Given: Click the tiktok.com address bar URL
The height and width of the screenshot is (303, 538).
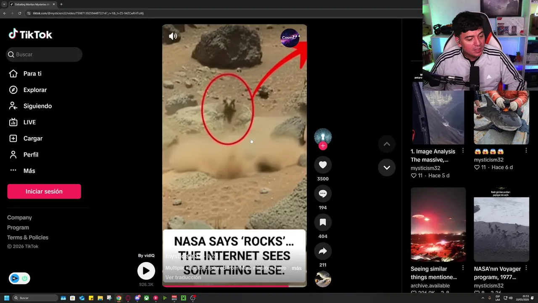Looking at the screenshot, I should coord(88,13).
